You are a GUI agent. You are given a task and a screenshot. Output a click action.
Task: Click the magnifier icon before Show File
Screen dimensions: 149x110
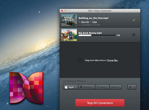click(80, 22)
